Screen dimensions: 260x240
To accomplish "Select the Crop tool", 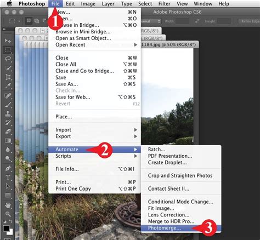I will [x=8, y=77].
